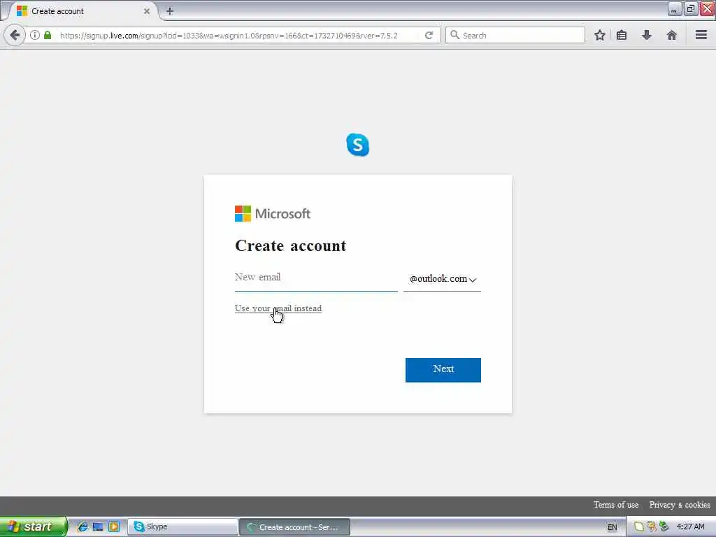Click the 4:27 AM clock
The height and width of the screenshot is (537, 716).
point(690,527)
